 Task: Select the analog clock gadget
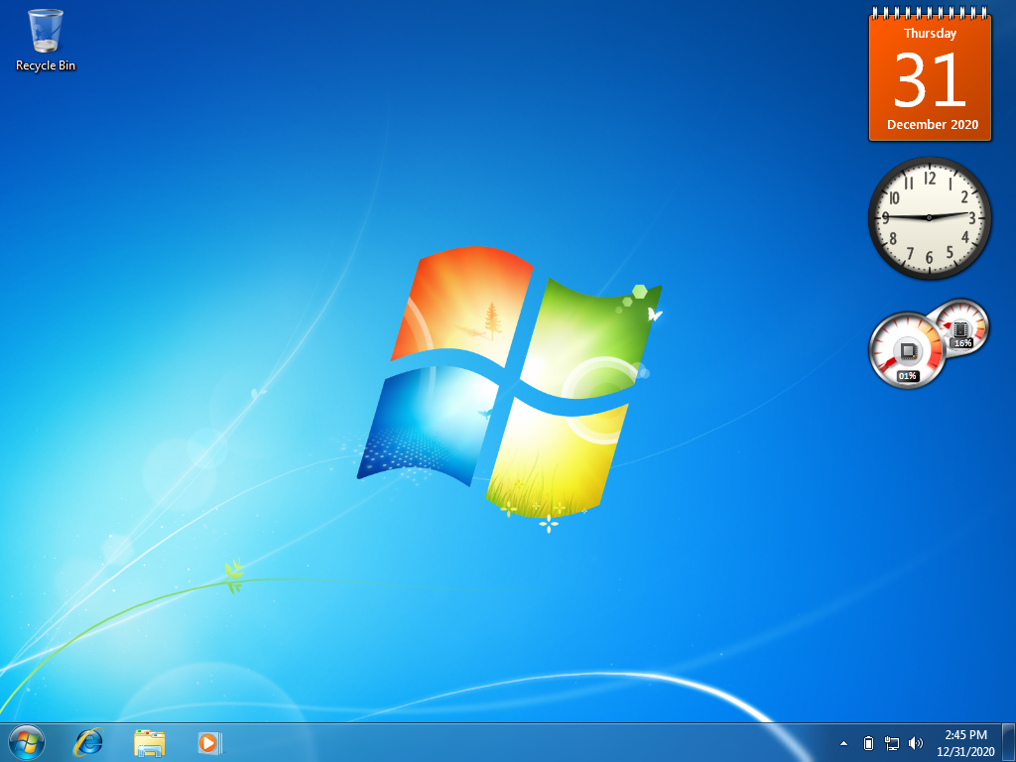click(x=930, y=217)
